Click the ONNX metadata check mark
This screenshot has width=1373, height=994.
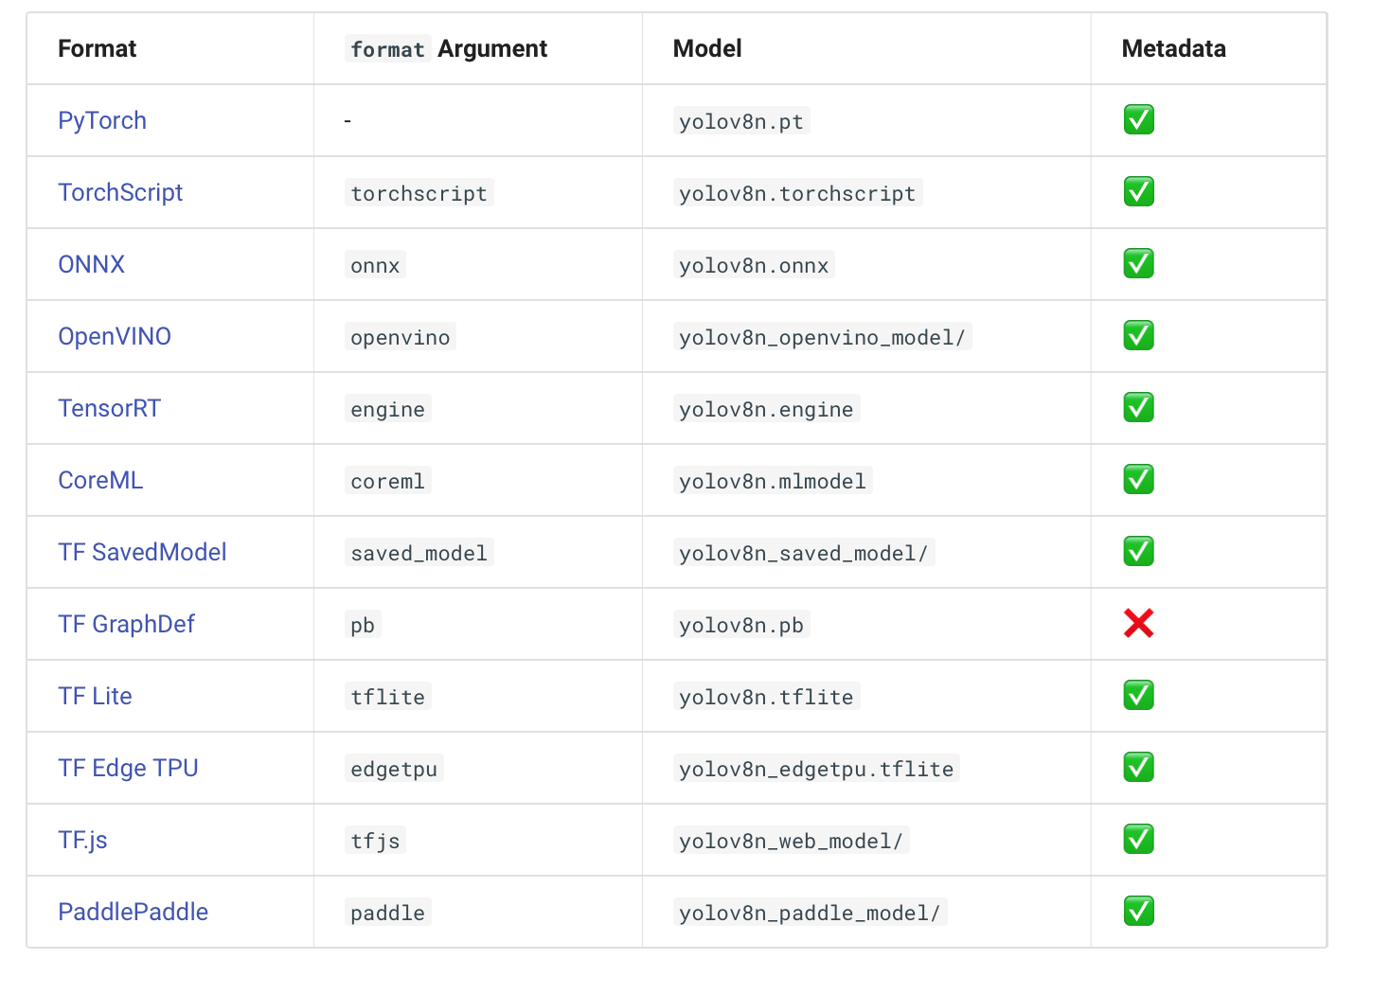pos(1138,263)
